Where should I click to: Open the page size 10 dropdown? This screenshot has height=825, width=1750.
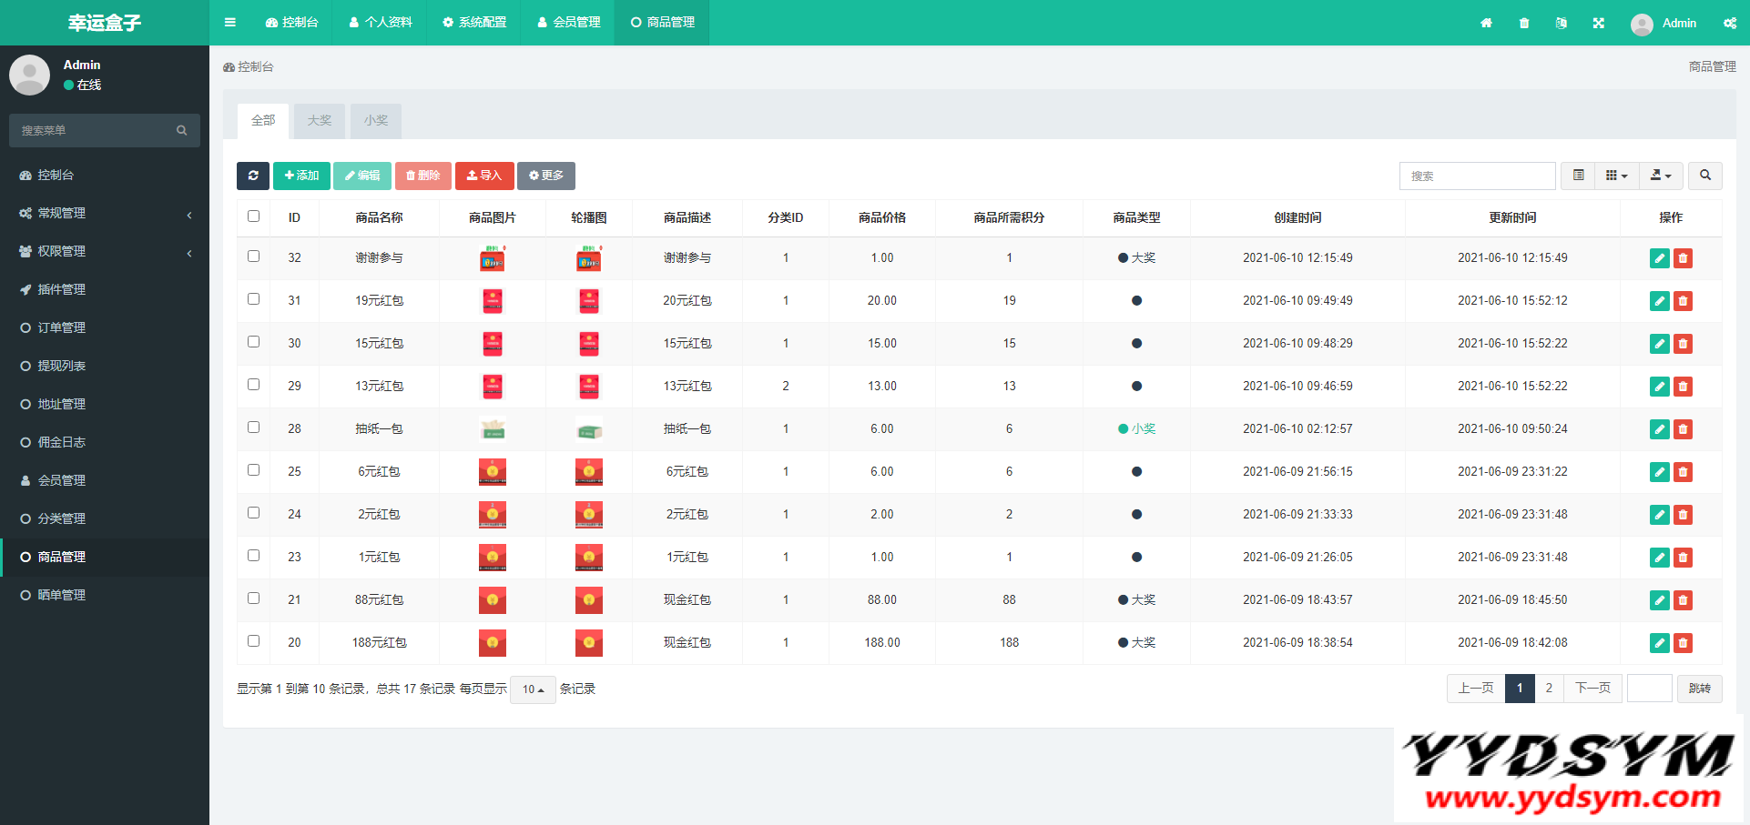tap(533, 689)
